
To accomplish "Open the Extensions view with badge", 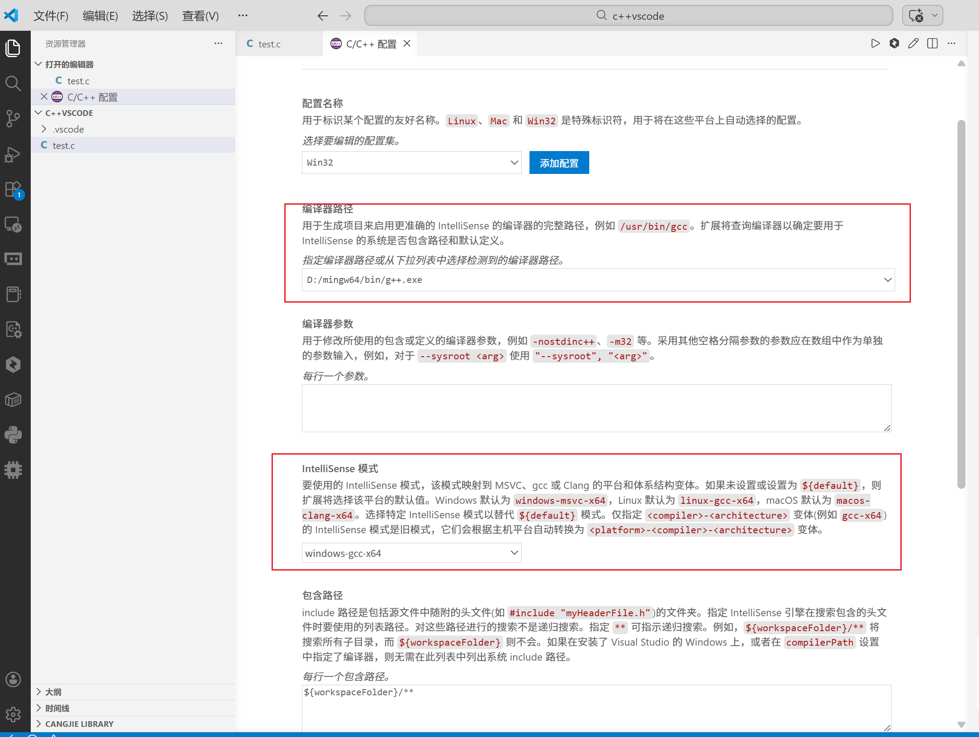I will (x=14, y=190).
